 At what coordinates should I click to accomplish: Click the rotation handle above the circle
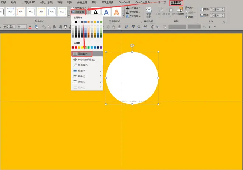point(132,45)
